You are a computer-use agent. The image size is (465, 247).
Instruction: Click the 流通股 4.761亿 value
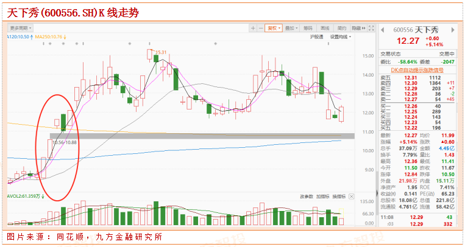coord(408,207)
